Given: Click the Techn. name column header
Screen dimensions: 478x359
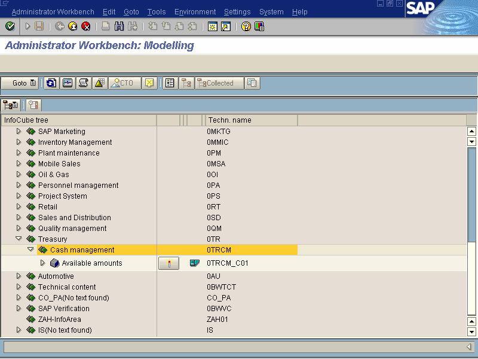Looking at the screenshot, I should click(252, 120).
